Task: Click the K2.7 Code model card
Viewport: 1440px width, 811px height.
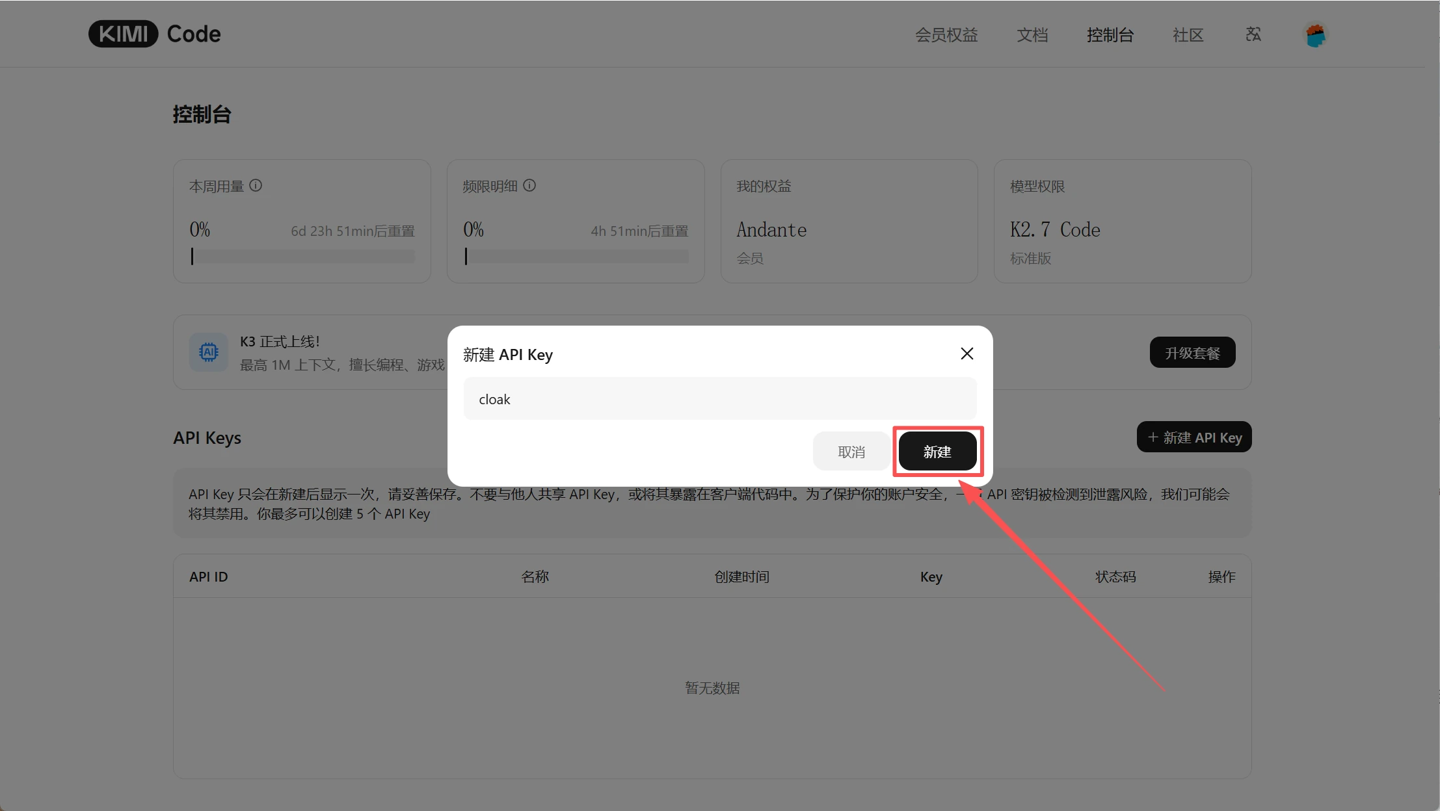Action: click(1123, 221)
